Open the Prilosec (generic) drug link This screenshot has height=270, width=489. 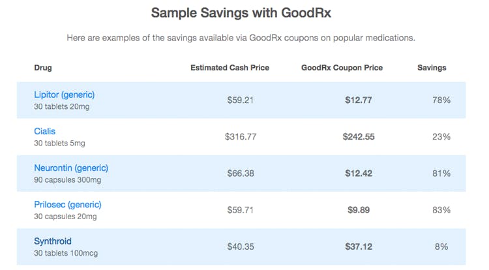(x=68, y=205)
